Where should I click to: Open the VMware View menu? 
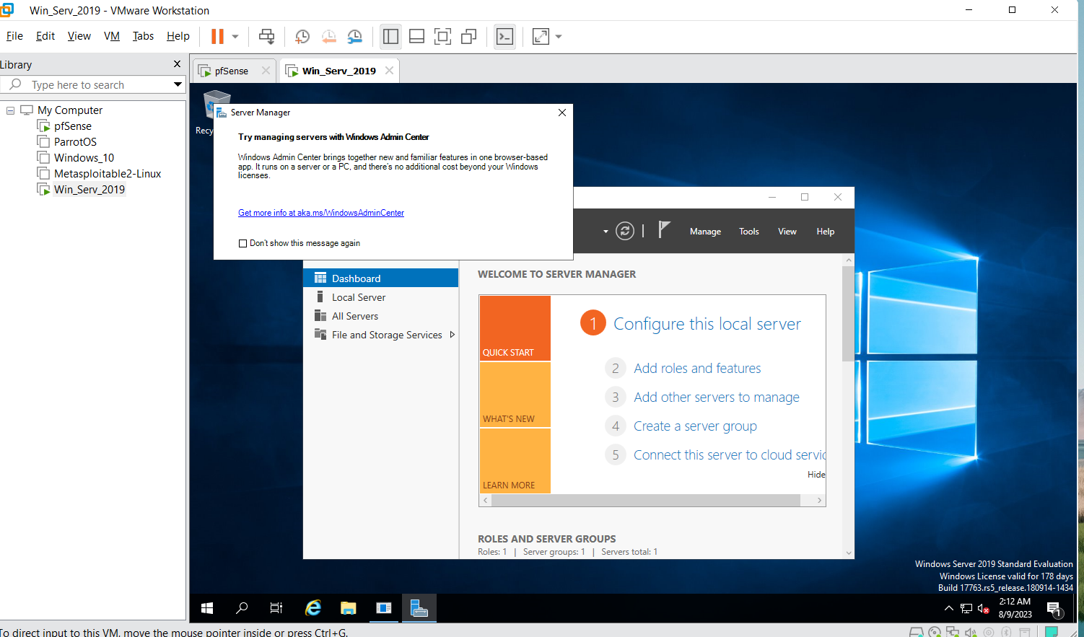point(79,36)
